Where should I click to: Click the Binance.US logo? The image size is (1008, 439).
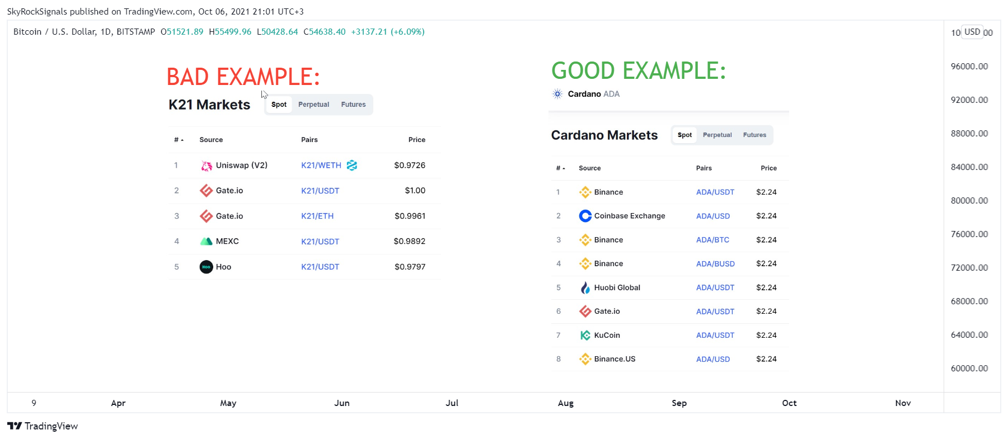(x=585, y=359)
